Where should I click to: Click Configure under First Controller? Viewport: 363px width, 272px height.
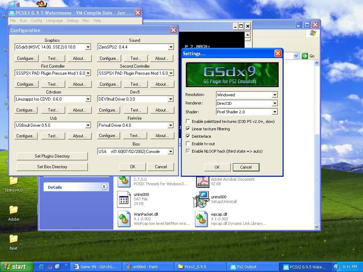[x=26, y=84]
